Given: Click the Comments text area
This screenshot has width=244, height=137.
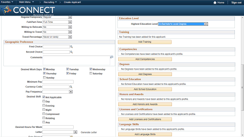Looking at the screenshot, I should pyautogui.click(x=76, y=60).
